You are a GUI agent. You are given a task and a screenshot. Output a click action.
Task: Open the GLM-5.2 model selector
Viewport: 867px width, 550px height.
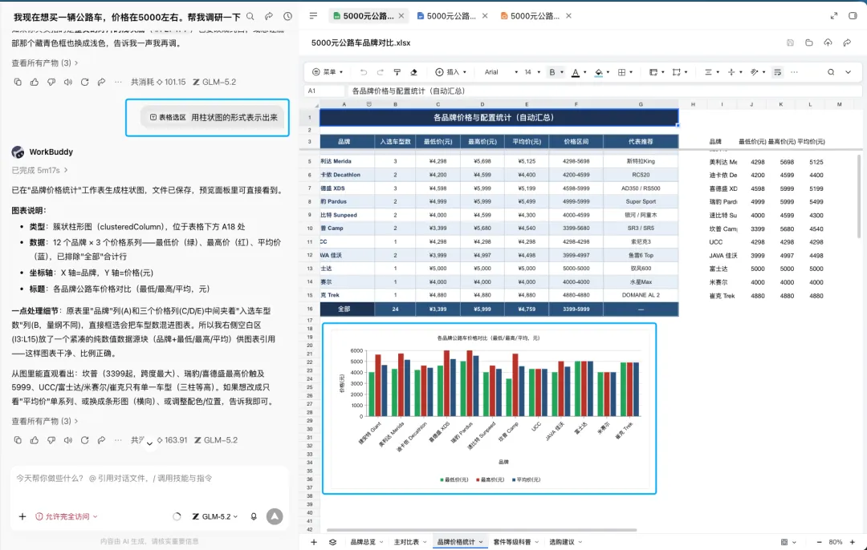point(215,516)
